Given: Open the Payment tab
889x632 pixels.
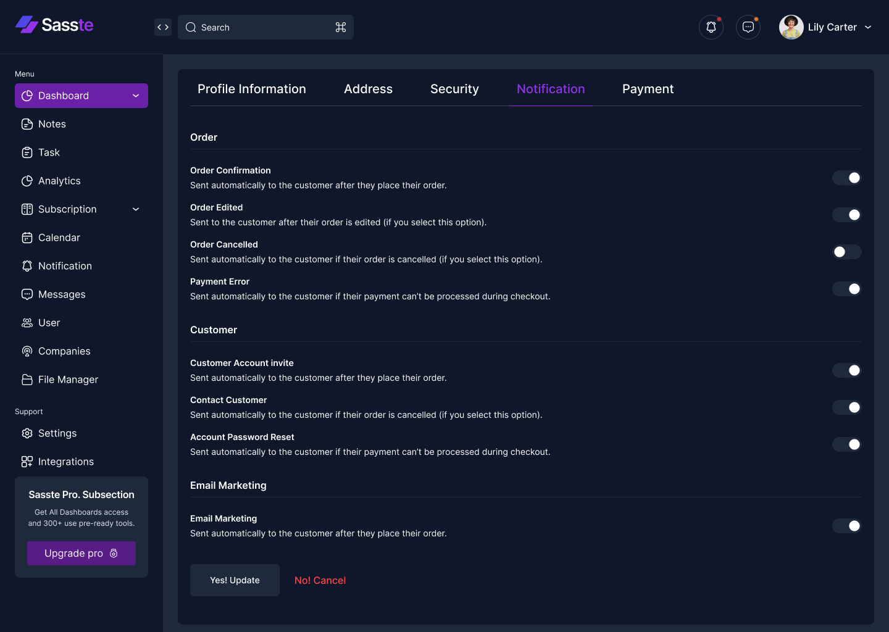Looking at the screenshot, I should pyautogui.click(x=648, y=89).
